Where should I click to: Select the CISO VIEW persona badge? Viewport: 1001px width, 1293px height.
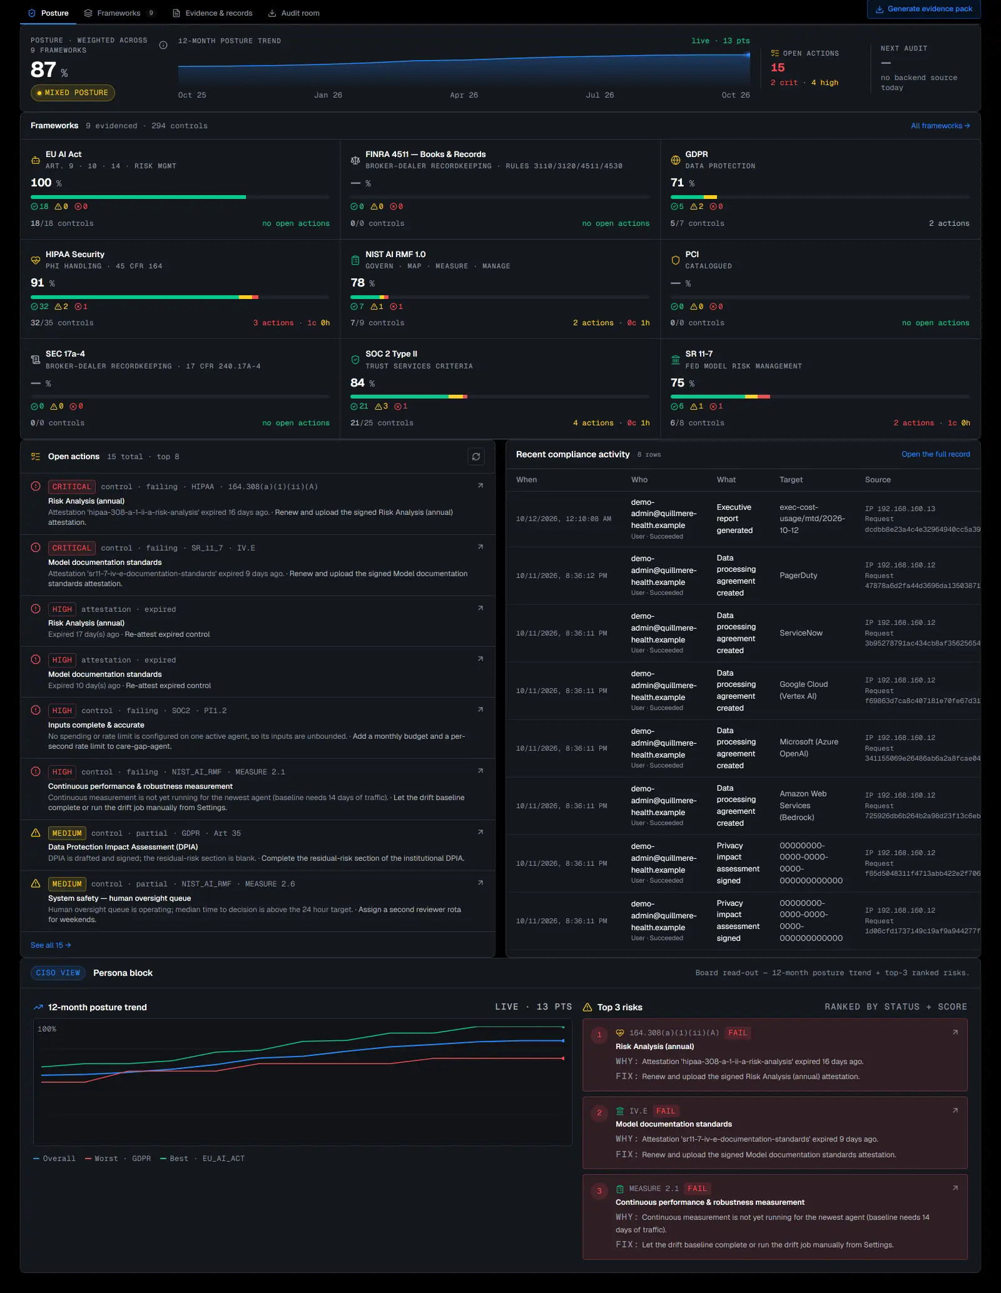coord(58,973)
